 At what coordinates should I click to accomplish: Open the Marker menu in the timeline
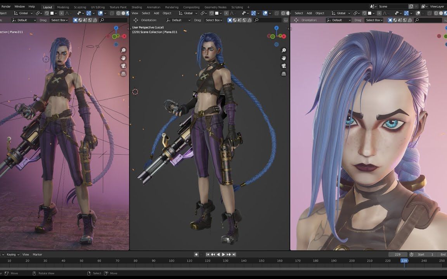pyautogui.click(x=37, y=255)
